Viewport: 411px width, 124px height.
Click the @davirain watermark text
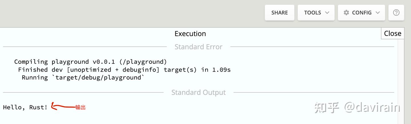(372, 107)
